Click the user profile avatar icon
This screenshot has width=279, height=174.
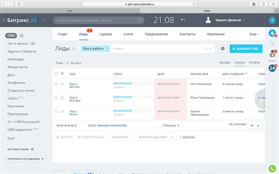[x=208, y=20]
